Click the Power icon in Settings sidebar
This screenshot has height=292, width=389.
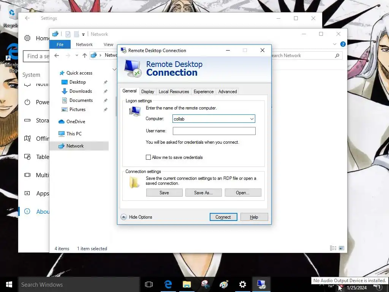click(27, 102)
